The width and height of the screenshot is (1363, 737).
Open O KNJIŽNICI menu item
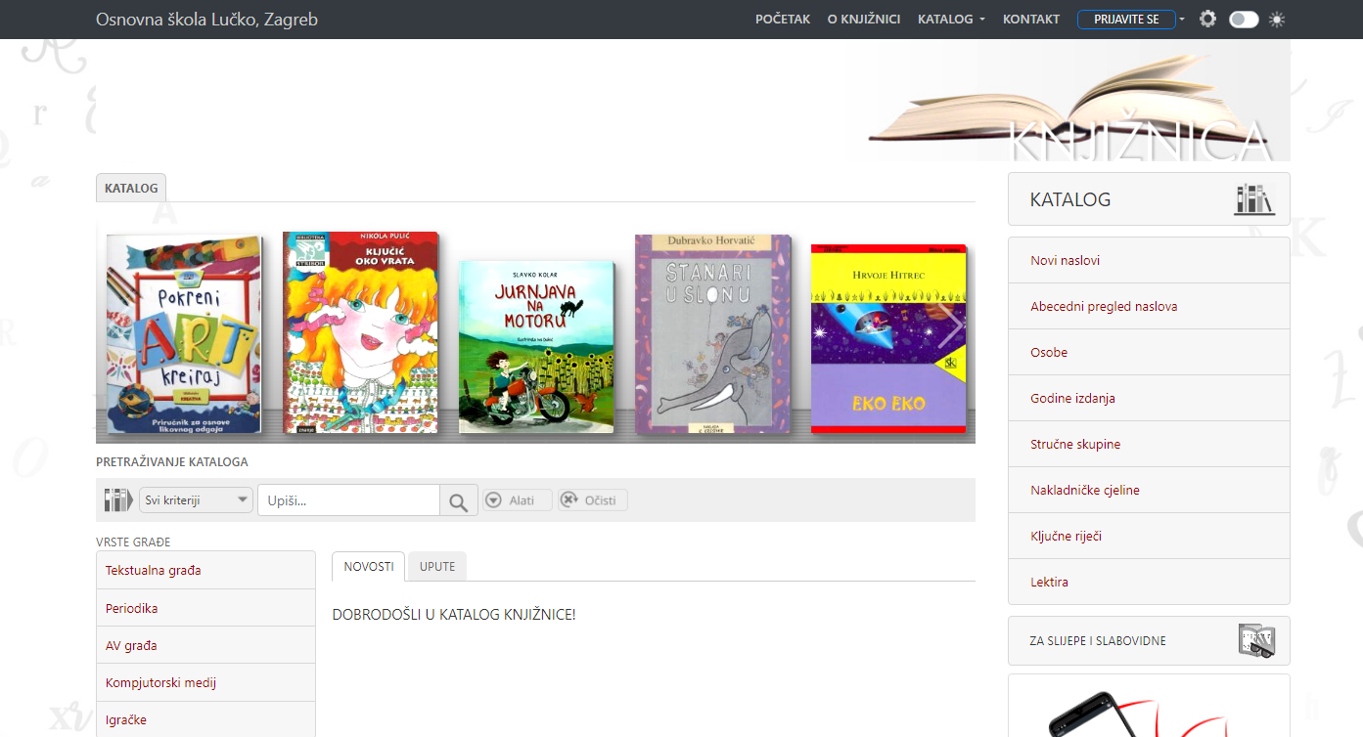[x=864, y=19]
